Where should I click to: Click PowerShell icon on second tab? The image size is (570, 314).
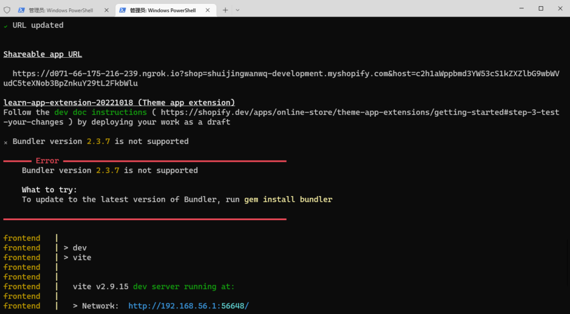pos(122,10)
